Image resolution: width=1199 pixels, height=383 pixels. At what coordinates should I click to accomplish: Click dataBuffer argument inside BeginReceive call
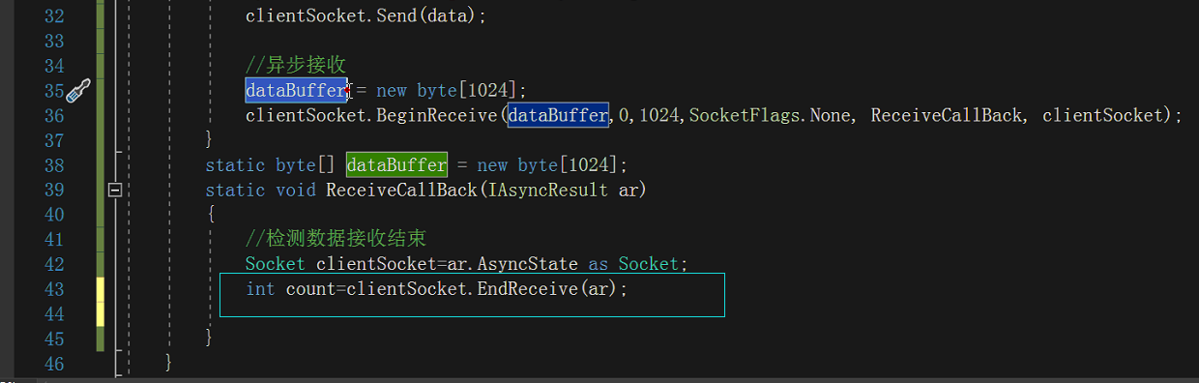coord(558,115)
